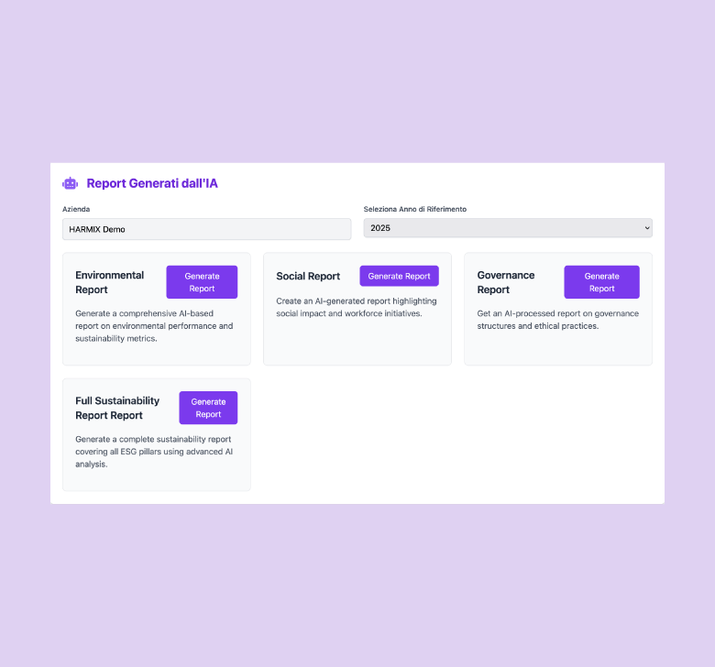Click the 2025 value in year selector

(380, 228)
